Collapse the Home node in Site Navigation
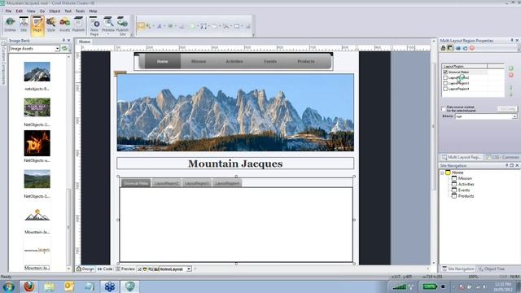This screenshot has width=521, height=293. [442, 173]
